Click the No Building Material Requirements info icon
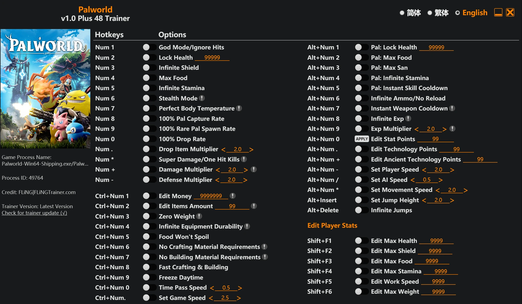 pos(265,257)
